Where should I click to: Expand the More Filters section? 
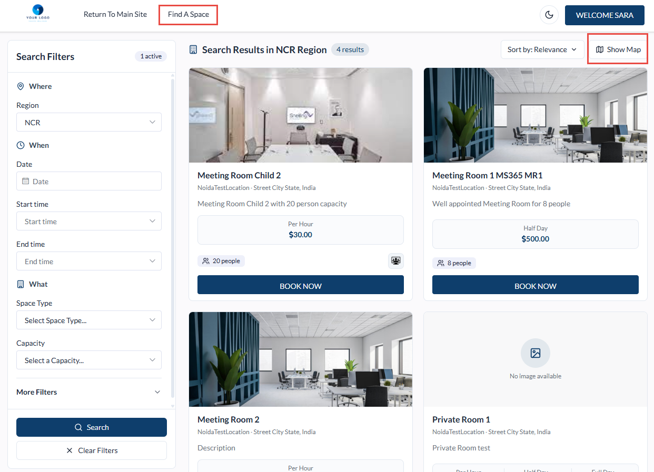tap(89, 392)
